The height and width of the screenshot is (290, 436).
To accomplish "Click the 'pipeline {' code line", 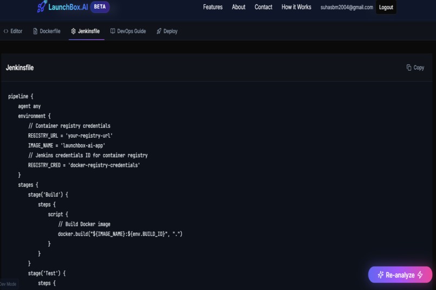I will pos(21,96).
